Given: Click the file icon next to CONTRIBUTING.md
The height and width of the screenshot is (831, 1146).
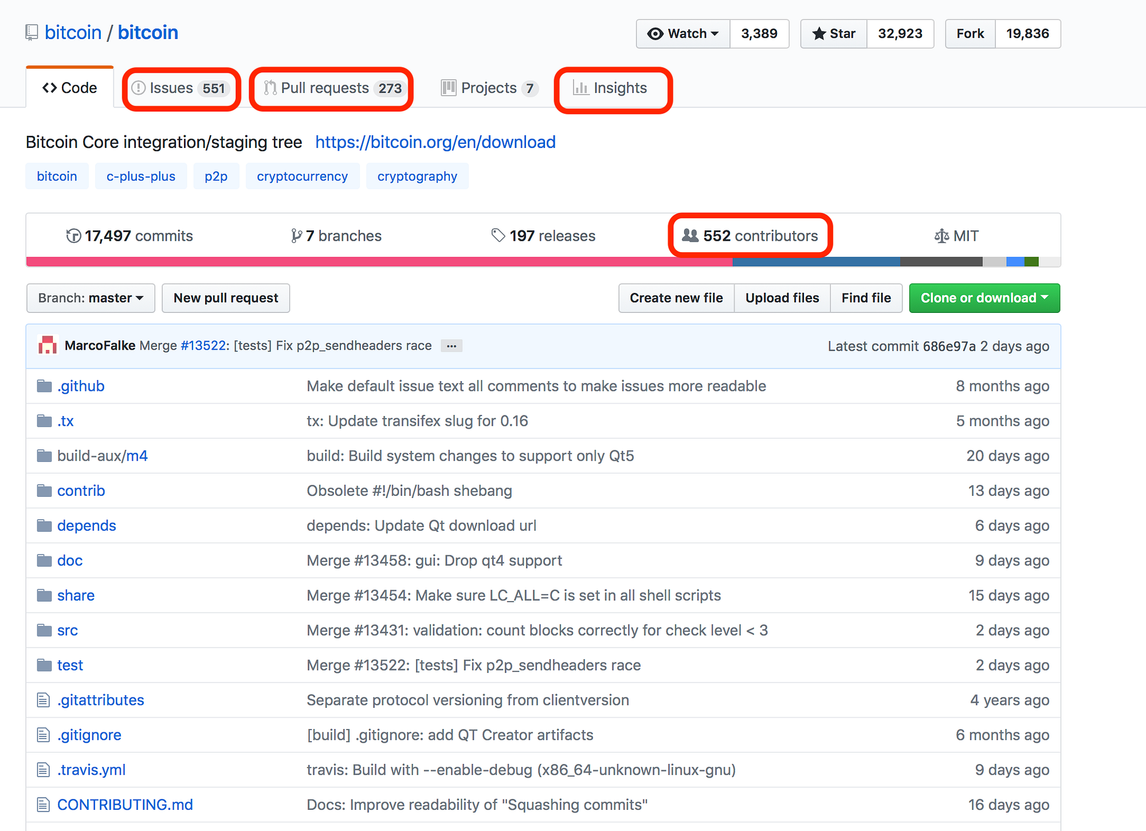Looking at the screenshot, I should 44,805.
